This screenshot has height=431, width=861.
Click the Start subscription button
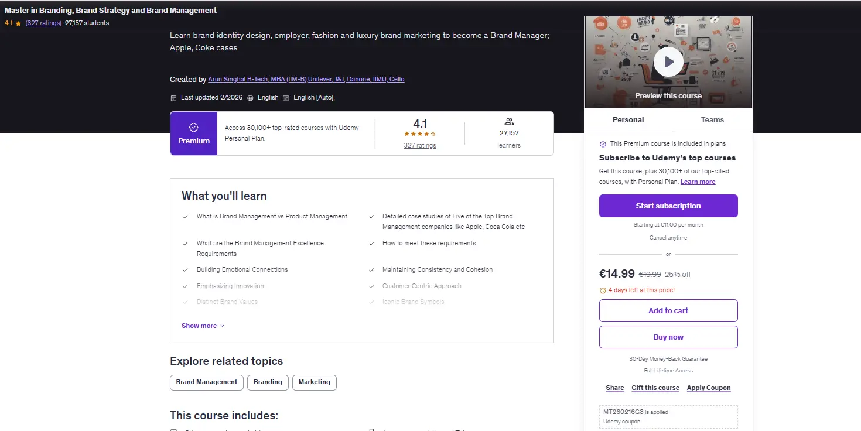tap(668, 206)
